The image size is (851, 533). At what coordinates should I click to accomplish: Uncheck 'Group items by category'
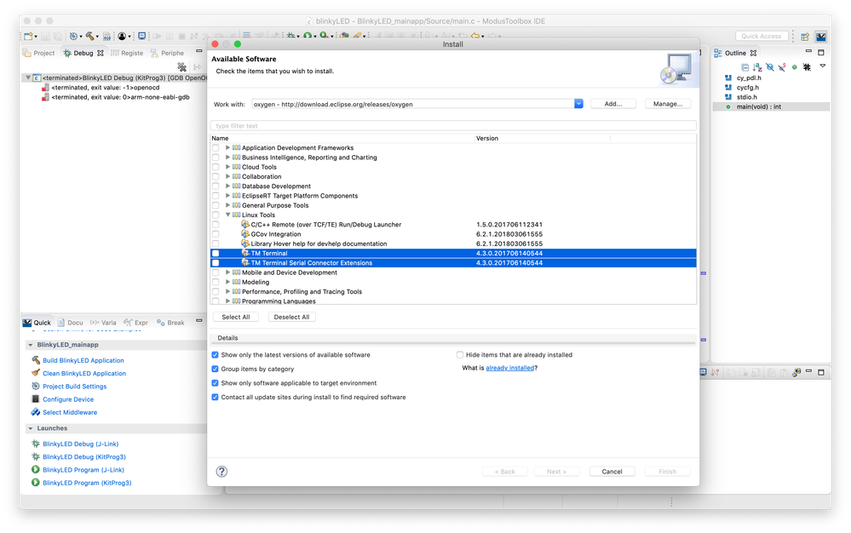[216, 370]
